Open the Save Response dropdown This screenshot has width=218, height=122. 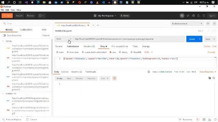(x=208, y=72)
